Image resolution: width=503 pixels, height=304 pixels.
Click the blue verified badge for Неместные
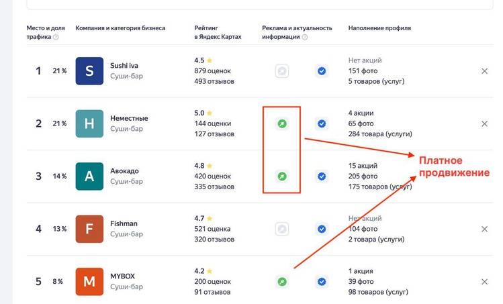coord(322,123)
